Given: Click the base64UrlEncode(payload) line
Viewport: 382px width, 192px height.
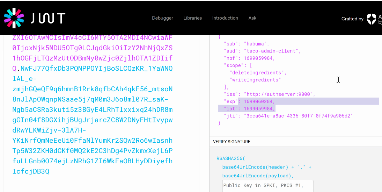Looking at the screenshot, I should (258, 176).
